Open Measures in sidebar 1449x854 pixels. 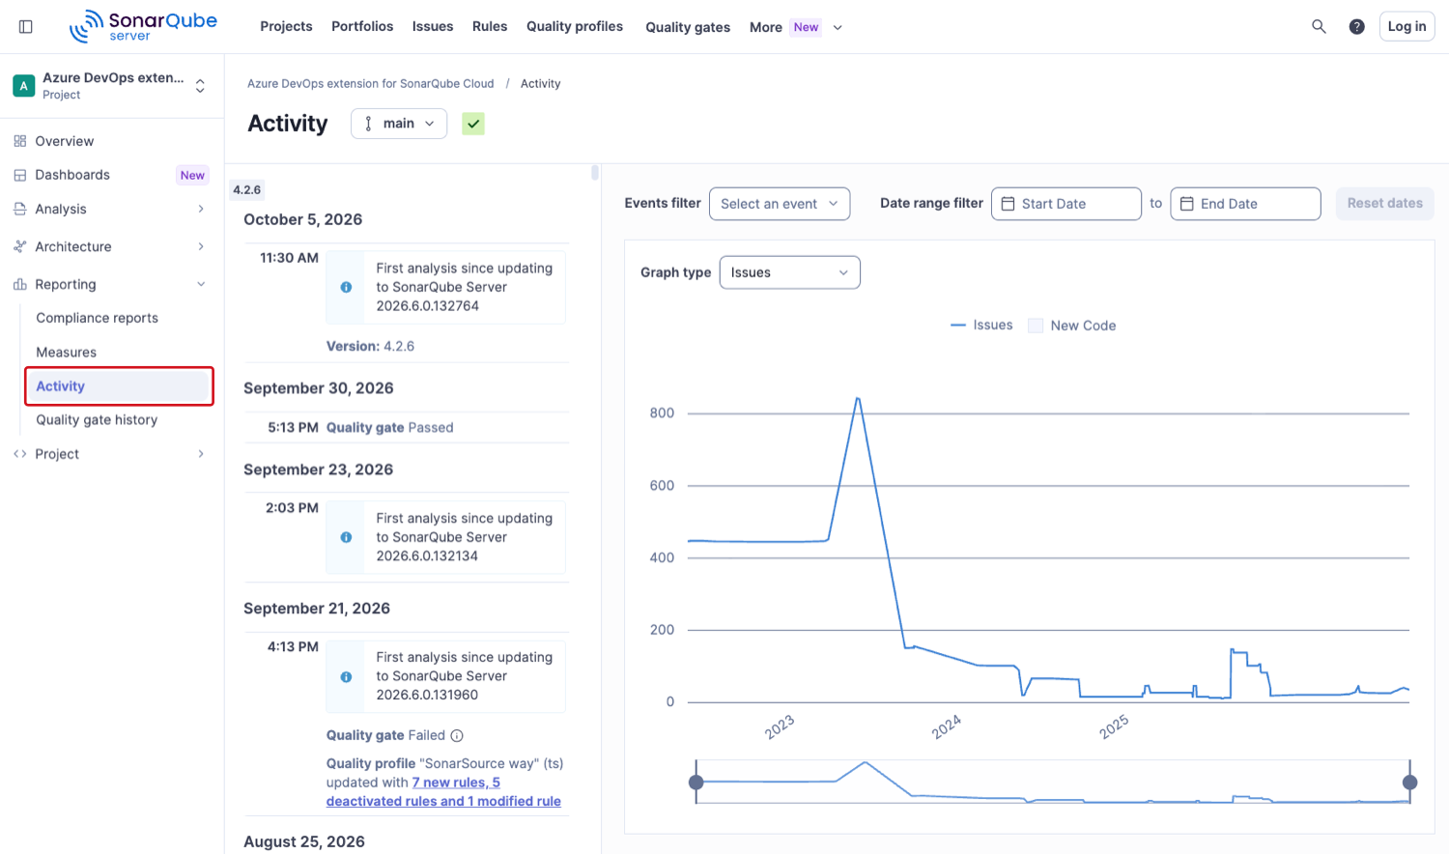(x=66, y=353)
